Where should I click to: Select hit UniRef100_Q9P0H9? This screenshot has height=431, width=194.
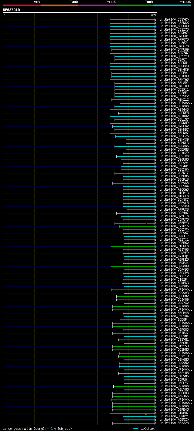click(x=174, y=266)
